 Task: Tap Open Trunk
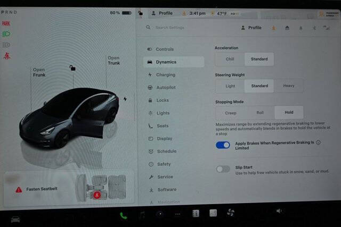pyautogui.click(x=113, y=60)
